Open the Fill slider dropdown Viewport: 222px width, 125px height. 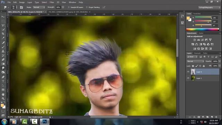click(x=220, y=66)
